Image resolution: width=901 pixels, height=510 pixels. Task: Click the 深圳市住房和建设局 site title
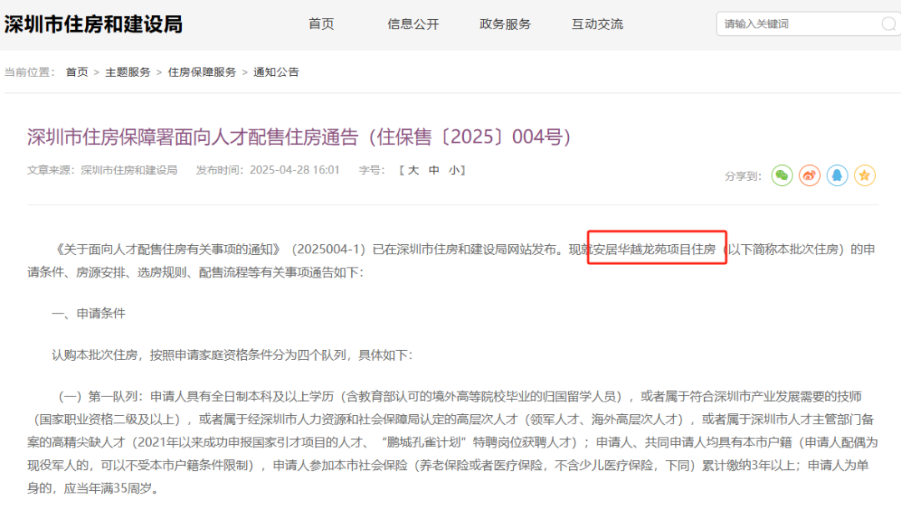(93, 24)
